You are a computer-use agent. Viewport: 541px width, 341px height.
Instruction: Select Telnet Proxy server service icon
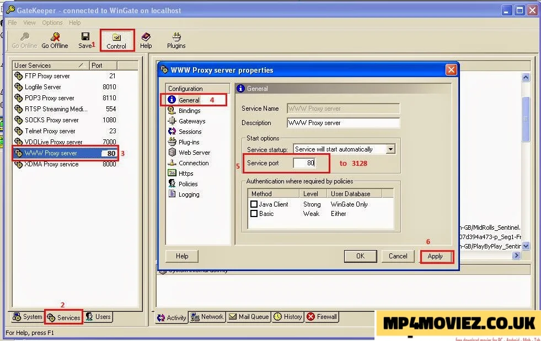(18, 131)
